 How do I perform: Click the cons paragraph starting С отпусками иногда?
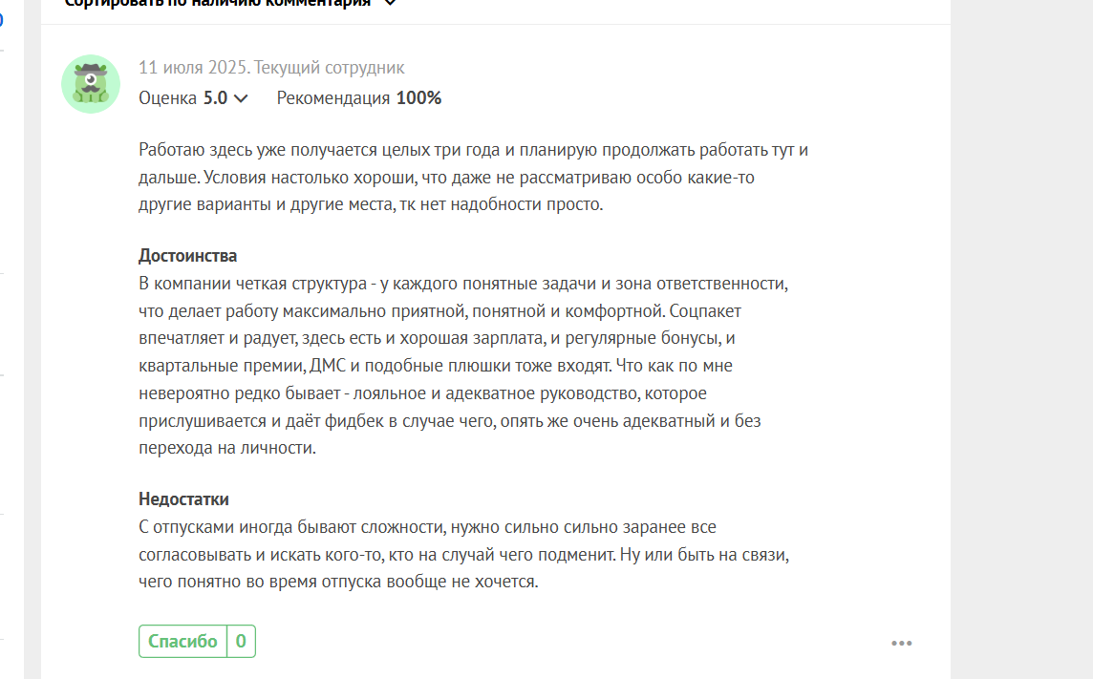click(x=463, y=554)
